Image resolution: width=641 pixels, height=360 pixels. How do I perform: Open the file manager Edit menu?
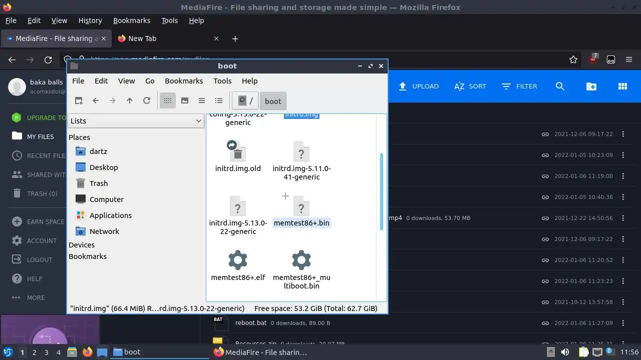(x=101, y=80)
